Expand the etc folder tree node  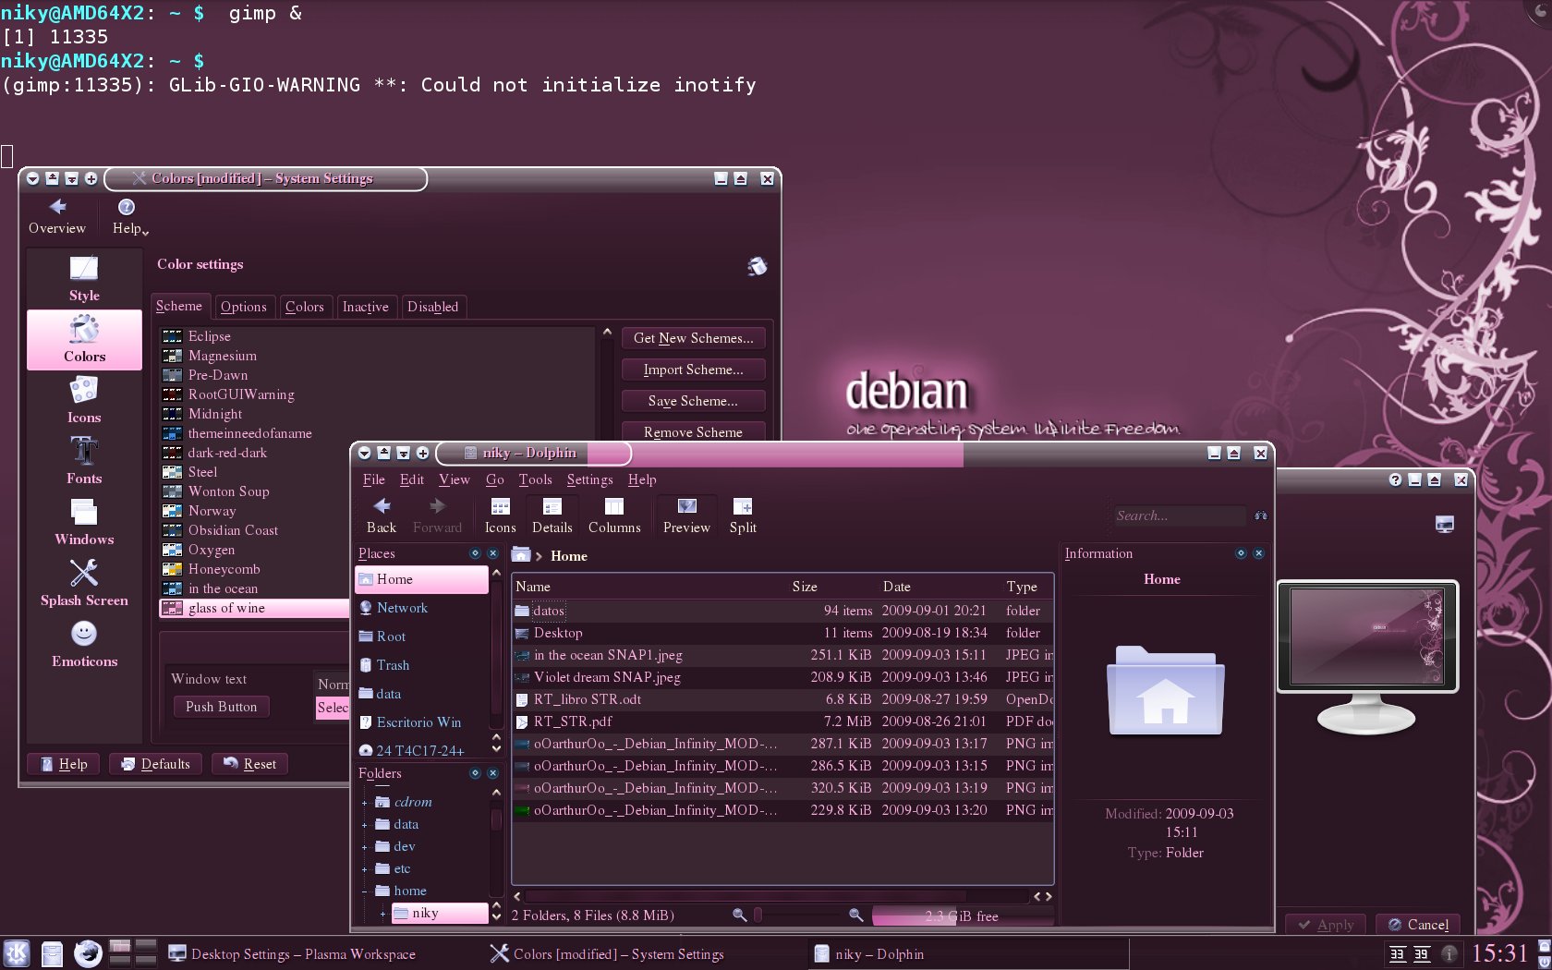(365, 869)
